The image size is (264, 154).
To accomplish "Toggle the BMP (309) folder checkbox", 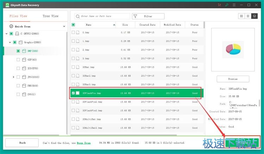I will 18,51.
